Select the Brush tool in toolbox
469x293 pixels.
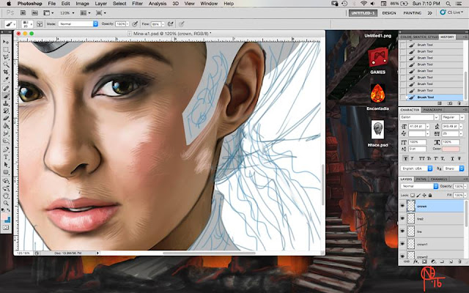click(x=6, y=96)
